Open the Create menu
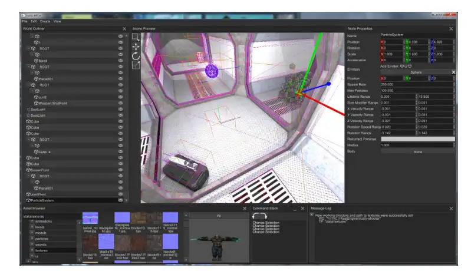 (x=45, y=21)
